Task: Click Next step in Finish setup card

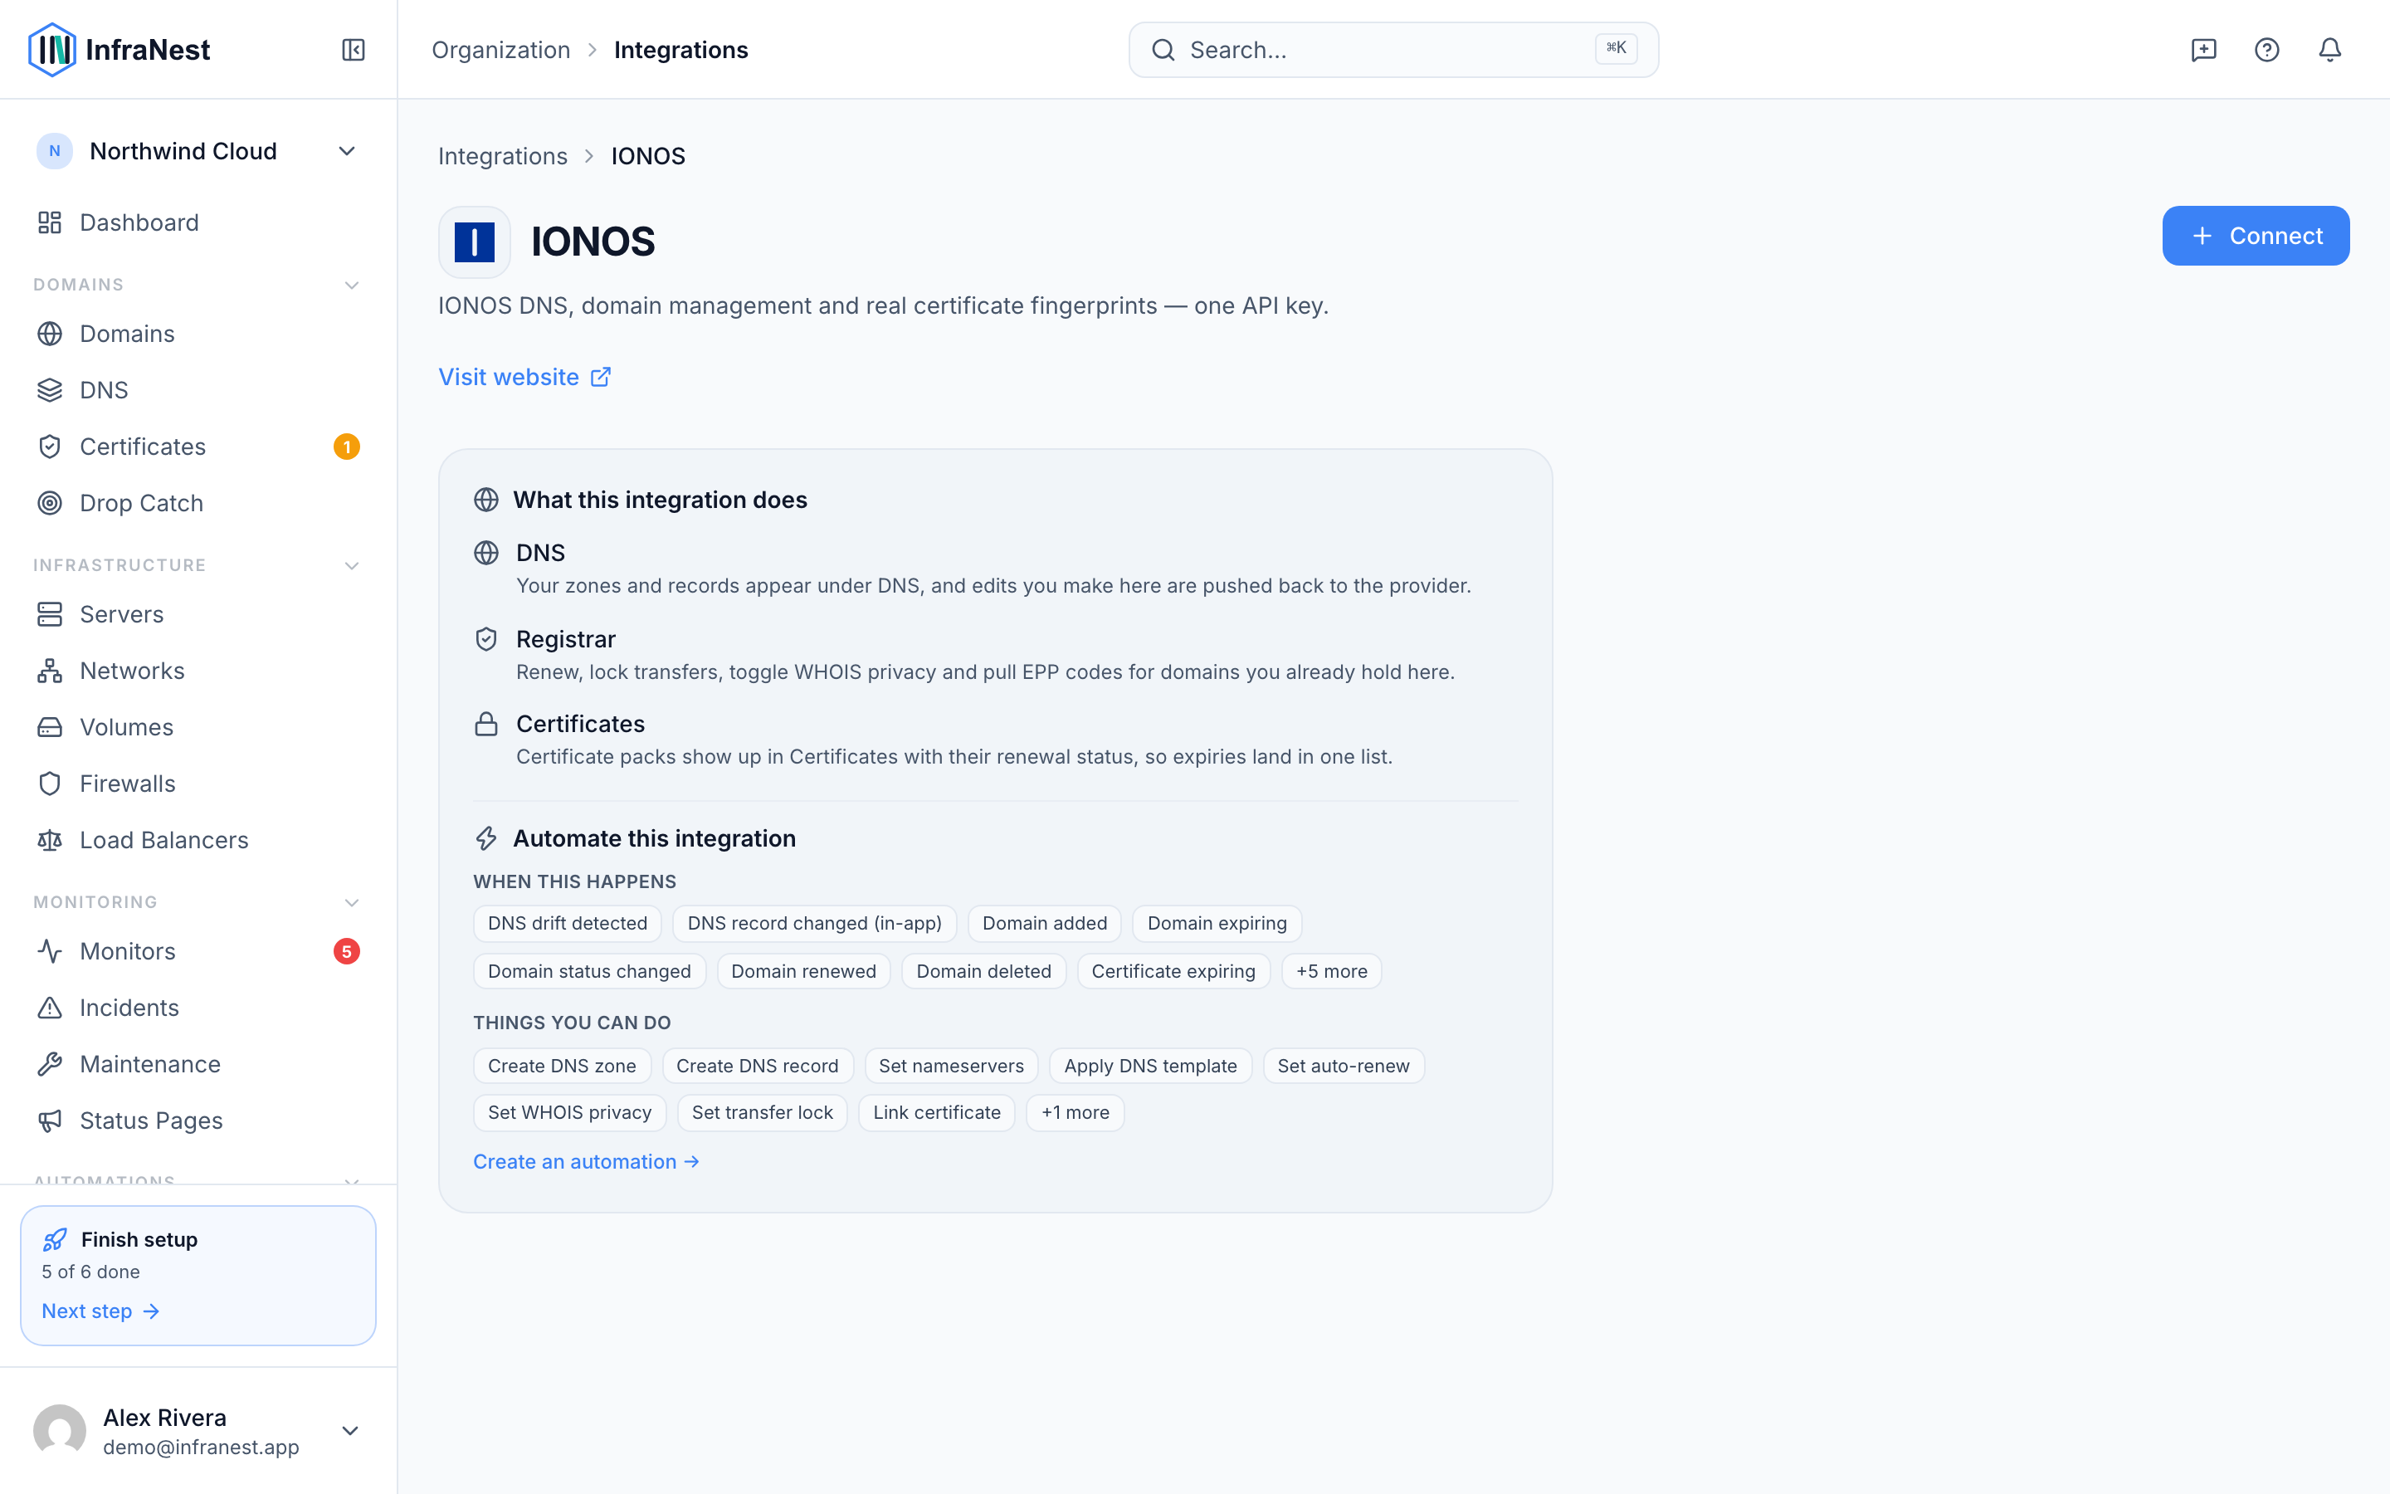Action: coord(100,1311)
